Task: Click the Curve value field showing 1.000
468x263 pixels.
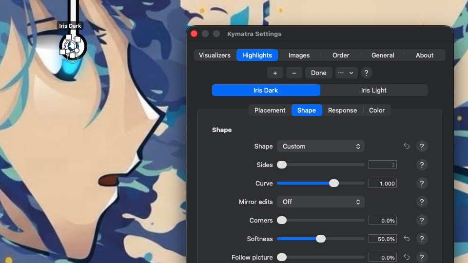Action: click(x=382, y=184)
